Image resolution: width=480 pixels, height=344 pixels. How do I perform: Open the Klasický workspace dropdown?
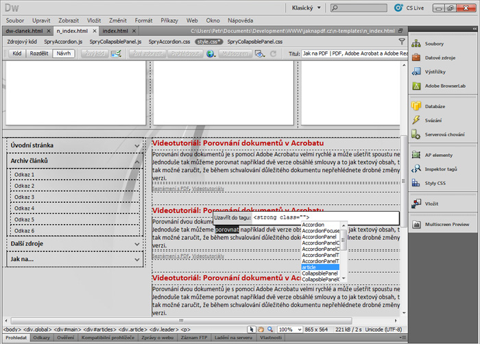point(307,8)
